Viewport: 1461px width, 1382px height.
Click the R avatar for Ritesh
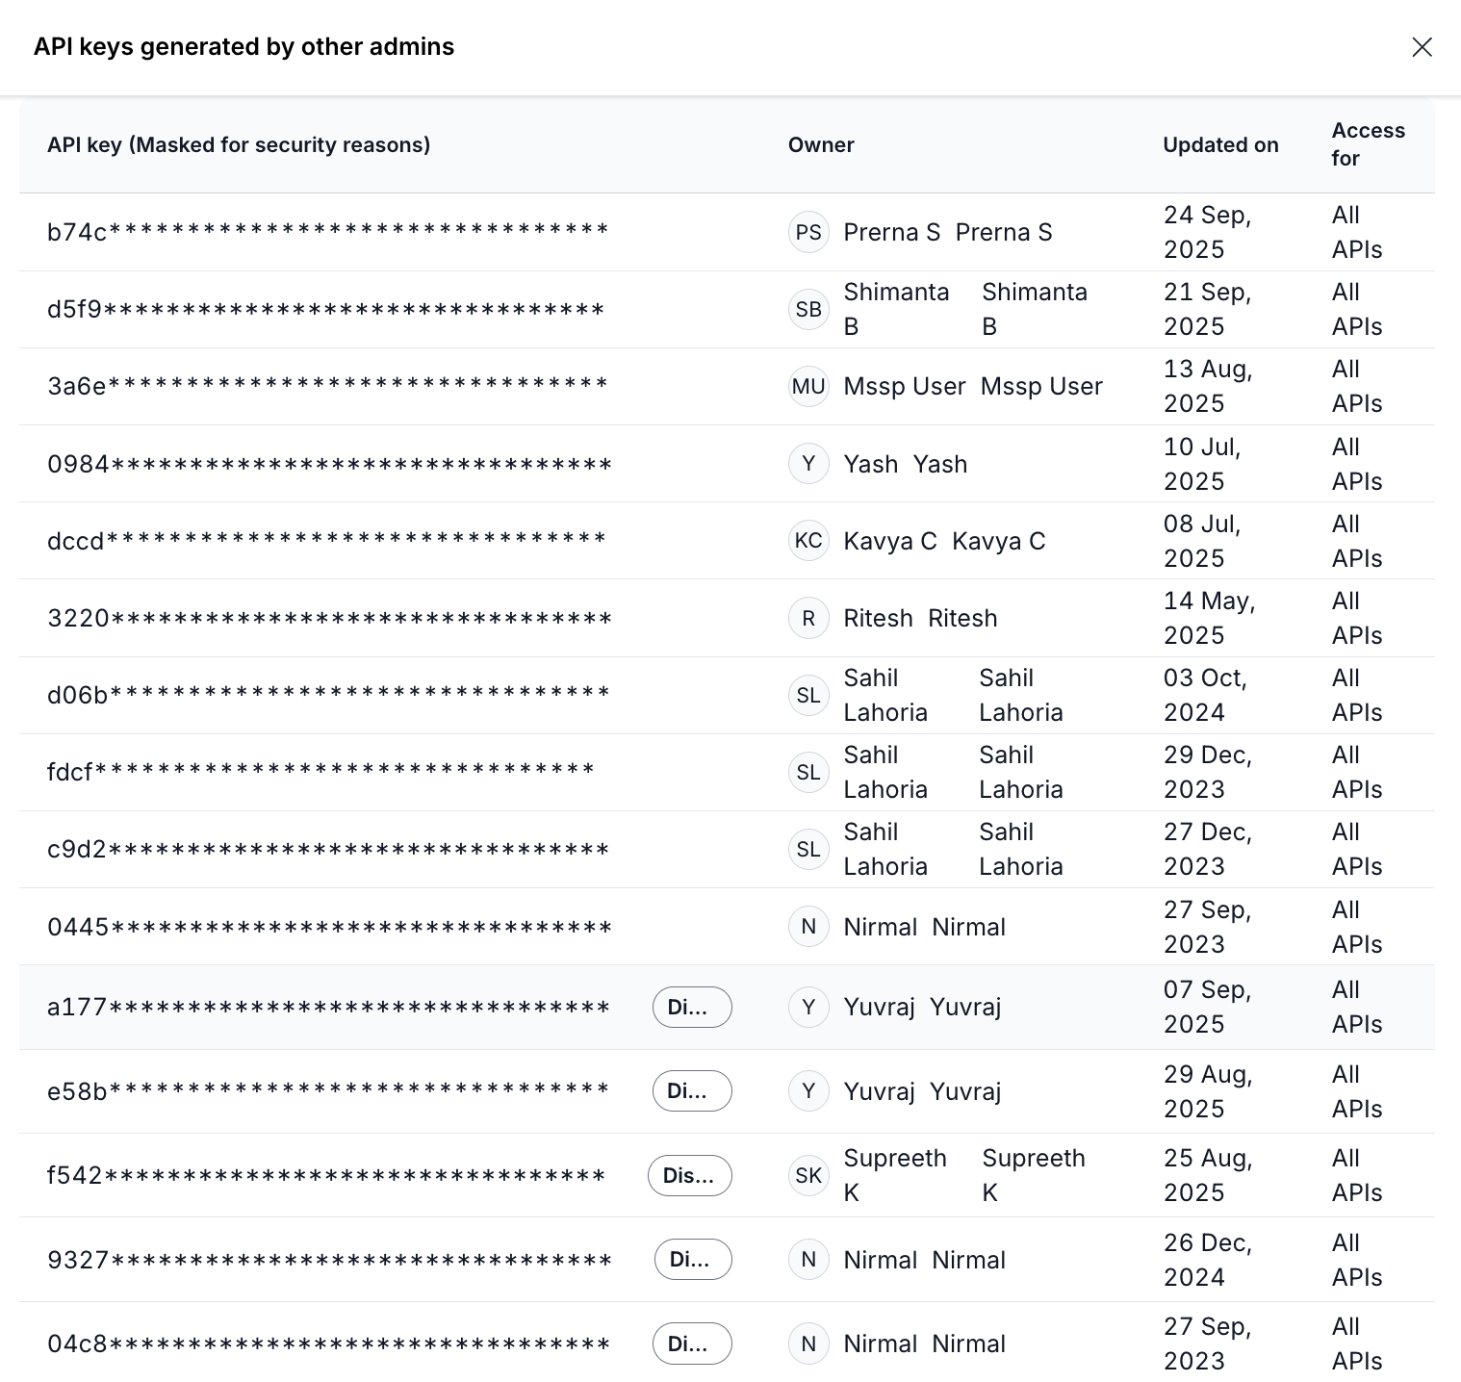(808, 618)
